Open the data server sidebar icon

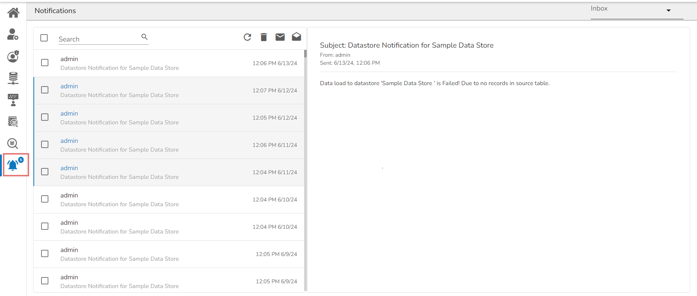13,78
